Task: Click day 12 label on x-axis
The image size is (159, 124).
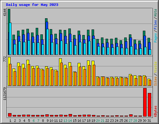Action: (61, 121)
